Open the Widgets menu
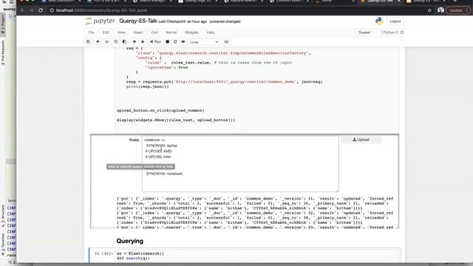The image size is (473, 266). point(191,33)
